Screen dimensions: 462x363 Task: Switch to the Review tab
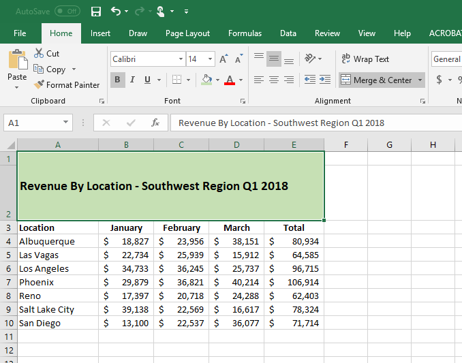[x=327, y=33]
